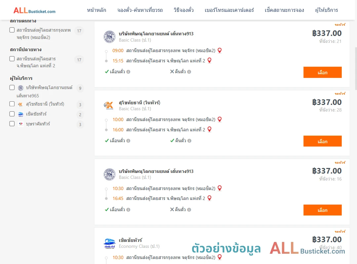The image size is (357, 264).
Task: Filter by บุษราคัมทัวร์ operator
Action: click(x=12, y=124)
